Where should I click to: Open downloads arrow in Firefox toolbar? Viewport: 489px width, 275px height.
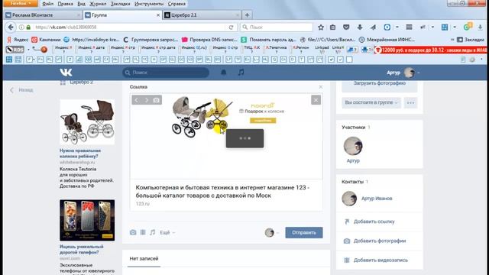tap(360, 27)
